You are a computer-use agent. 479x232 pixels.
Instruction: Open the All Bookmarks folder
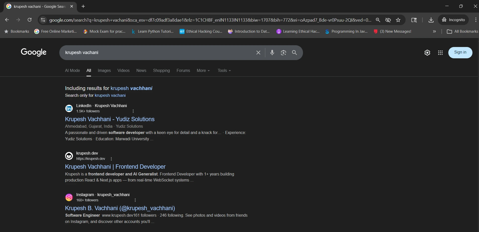click(462, 31)
